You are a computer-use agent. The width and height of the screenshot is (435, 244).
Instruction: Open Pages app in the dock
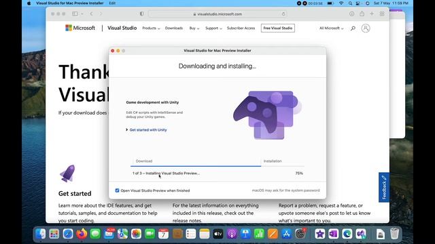pos(273,234)
